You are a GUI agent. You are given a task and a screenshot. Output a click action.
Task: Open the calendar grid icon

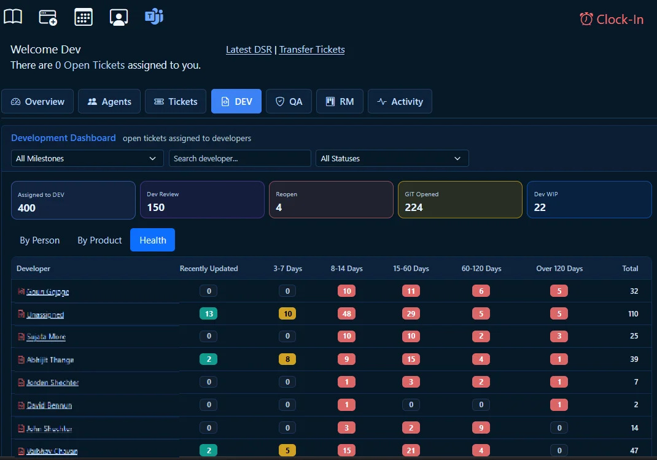84,17
